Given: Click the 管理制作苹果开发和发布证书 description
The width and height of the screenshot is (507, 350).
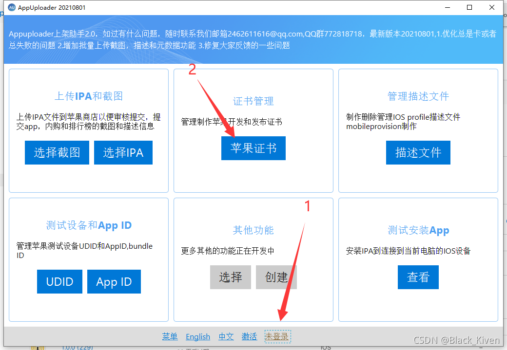Looking at the screenshot, I should click(x=232, y=122).
